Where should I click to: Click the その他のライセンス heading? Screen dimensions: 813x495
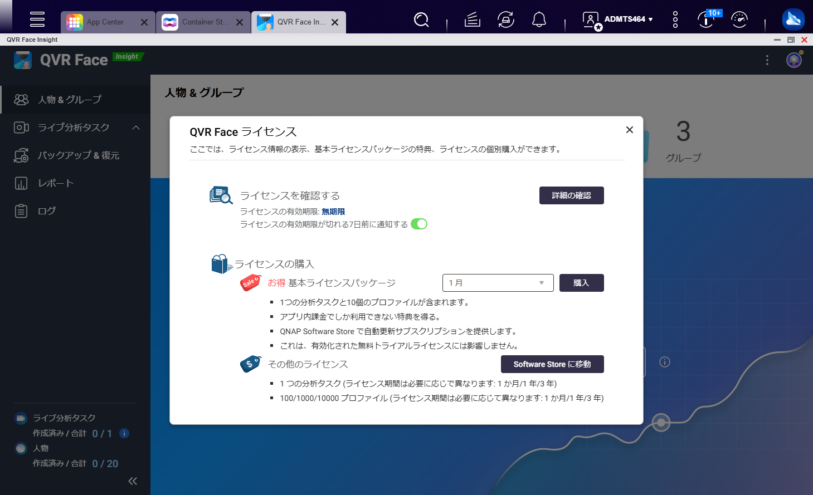pyautogui.click(x=308, y=364)
